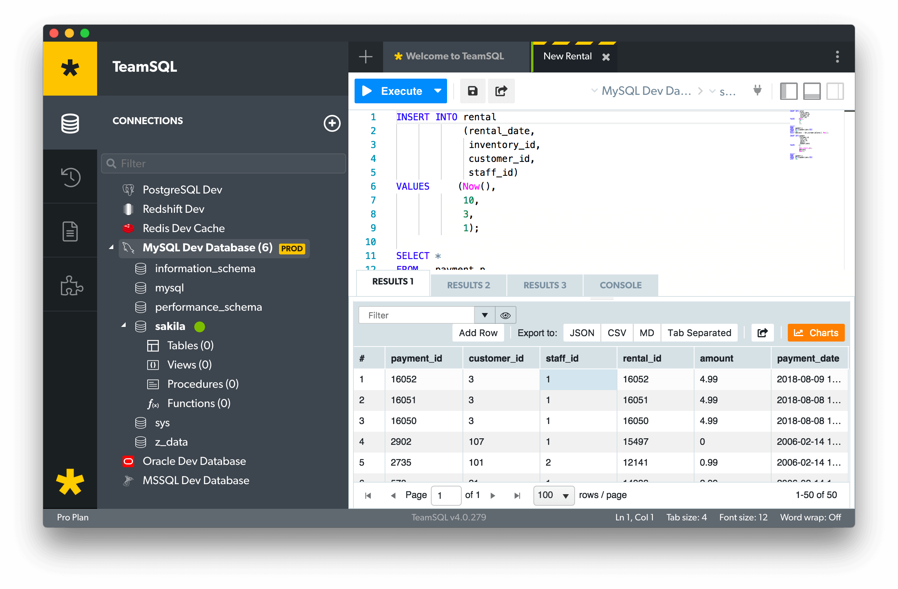This screenshot has height=589, width=898.
Task: Add a row to the results grid
Action: click(478, 332)
